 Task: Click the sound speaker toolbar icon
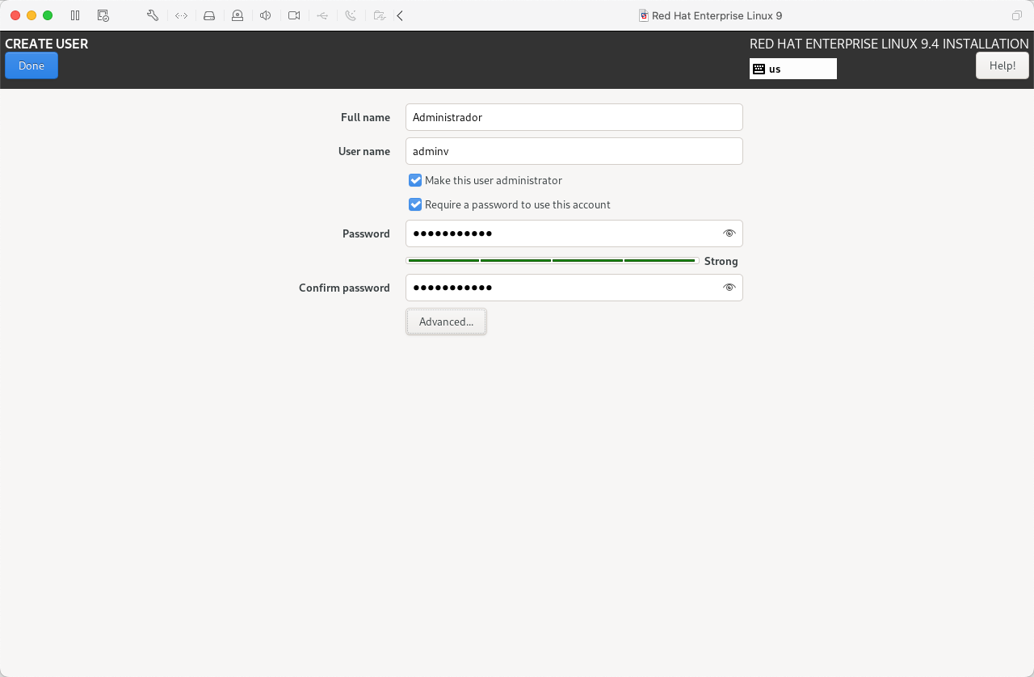coord(266,15)
